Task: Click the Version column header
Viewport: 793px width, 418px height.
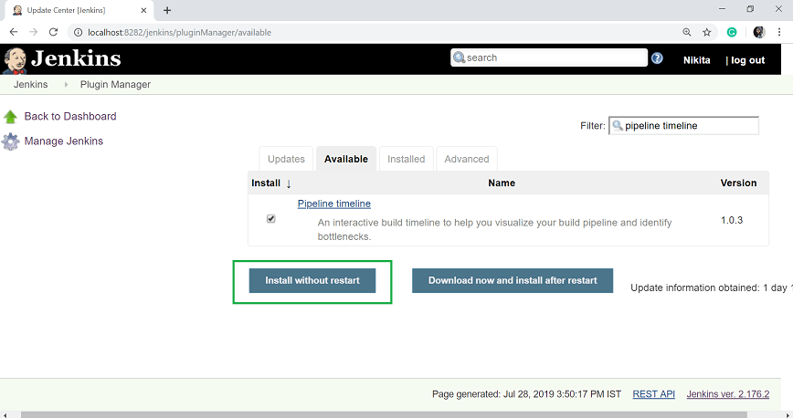Action: tap(738, 183)
